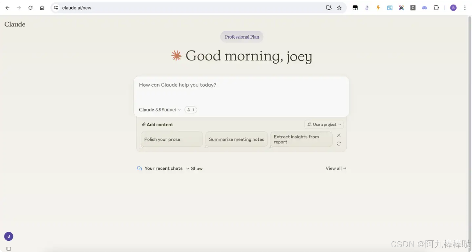The image size is (472, 252).
Task: Open Chrome's three-dot menu
Action: [465, 8]
